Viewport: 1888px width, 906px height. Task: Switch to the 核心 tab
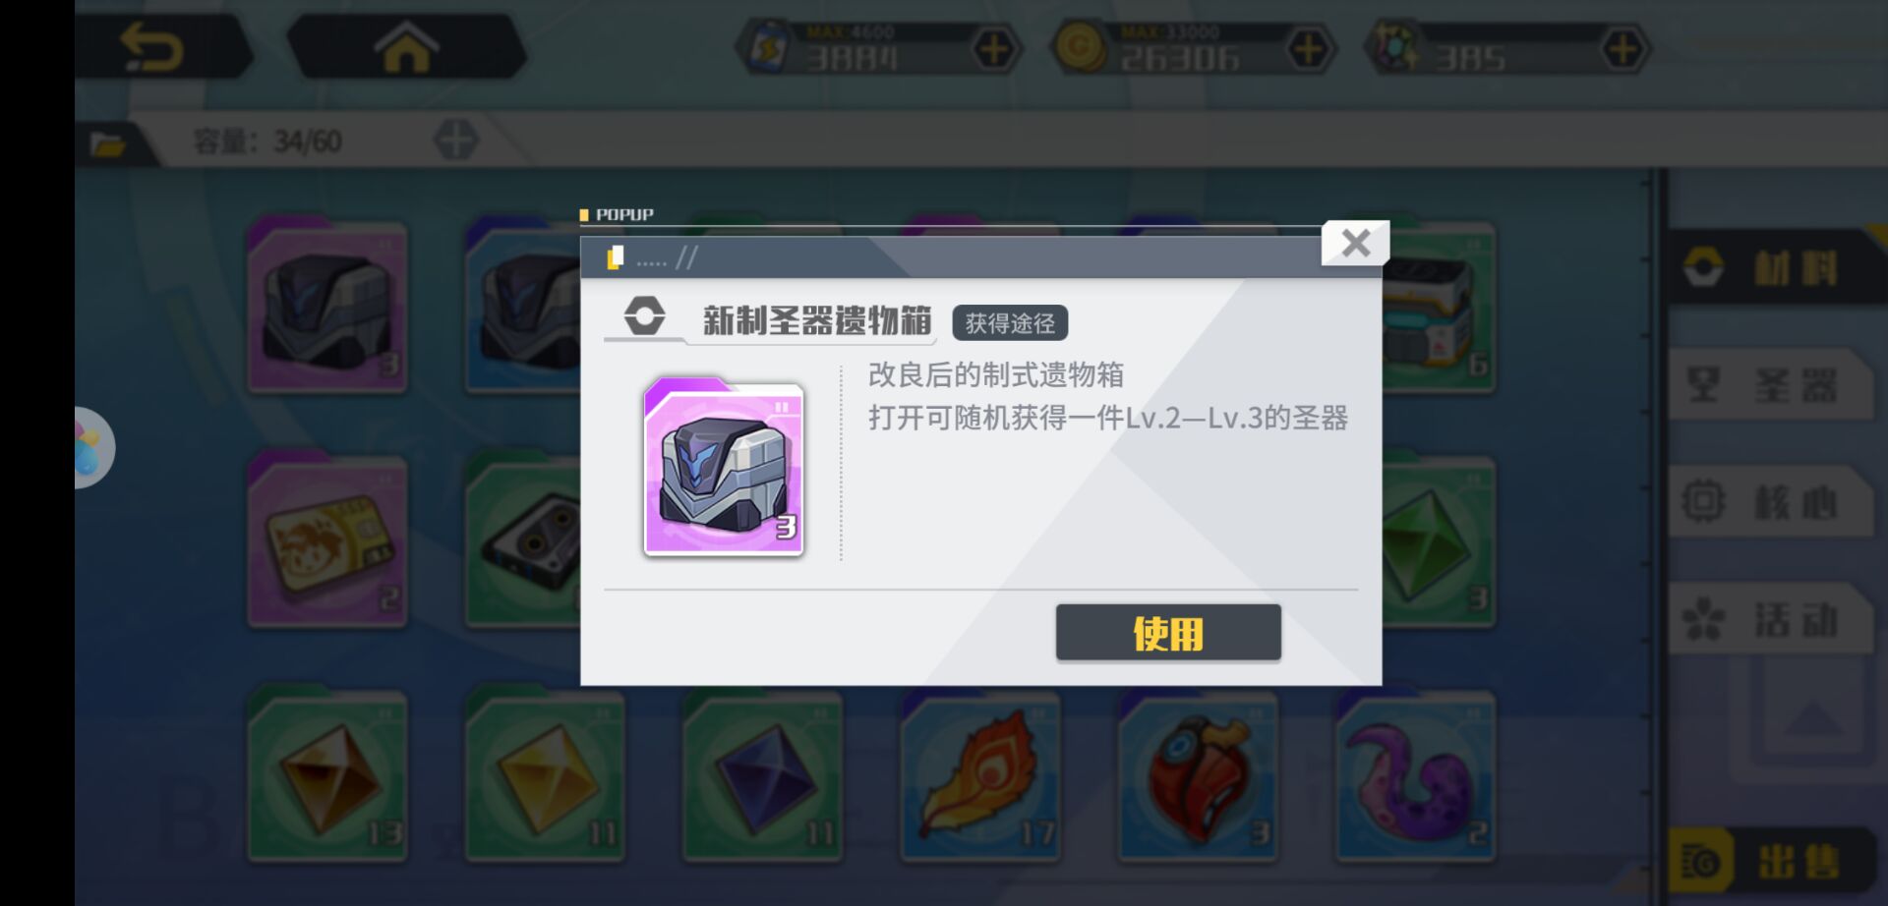pos(1771,502)
